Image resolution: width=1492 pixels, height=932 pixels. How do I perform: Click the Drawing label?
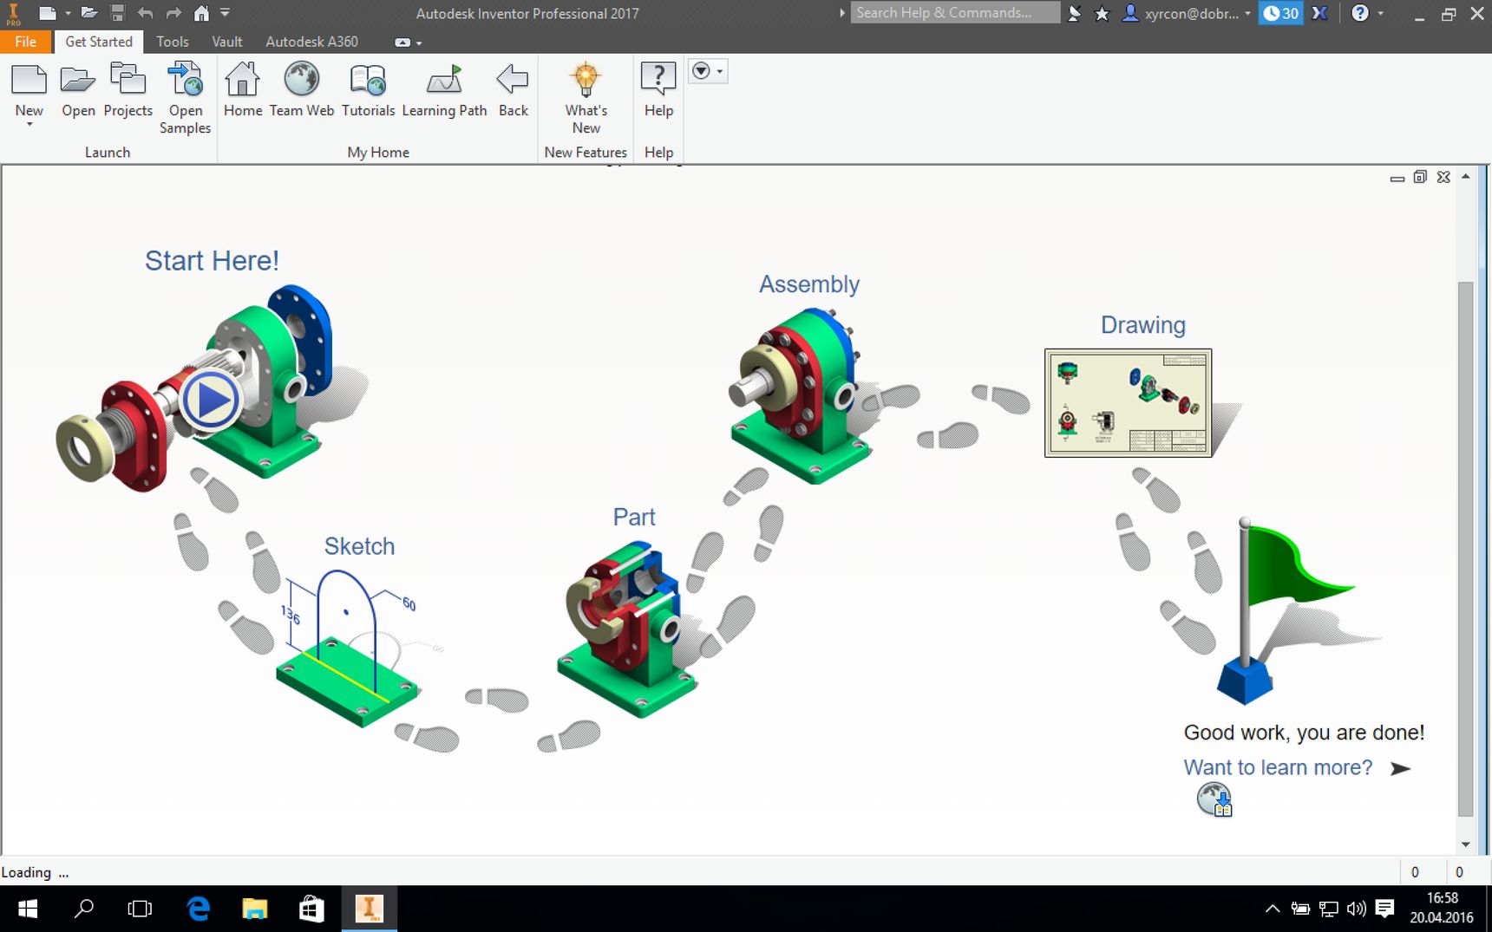coord(1142,325)
